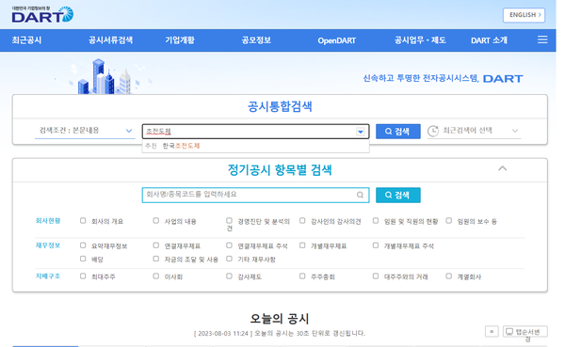Open 최근공시 menu

pos(26,40)
